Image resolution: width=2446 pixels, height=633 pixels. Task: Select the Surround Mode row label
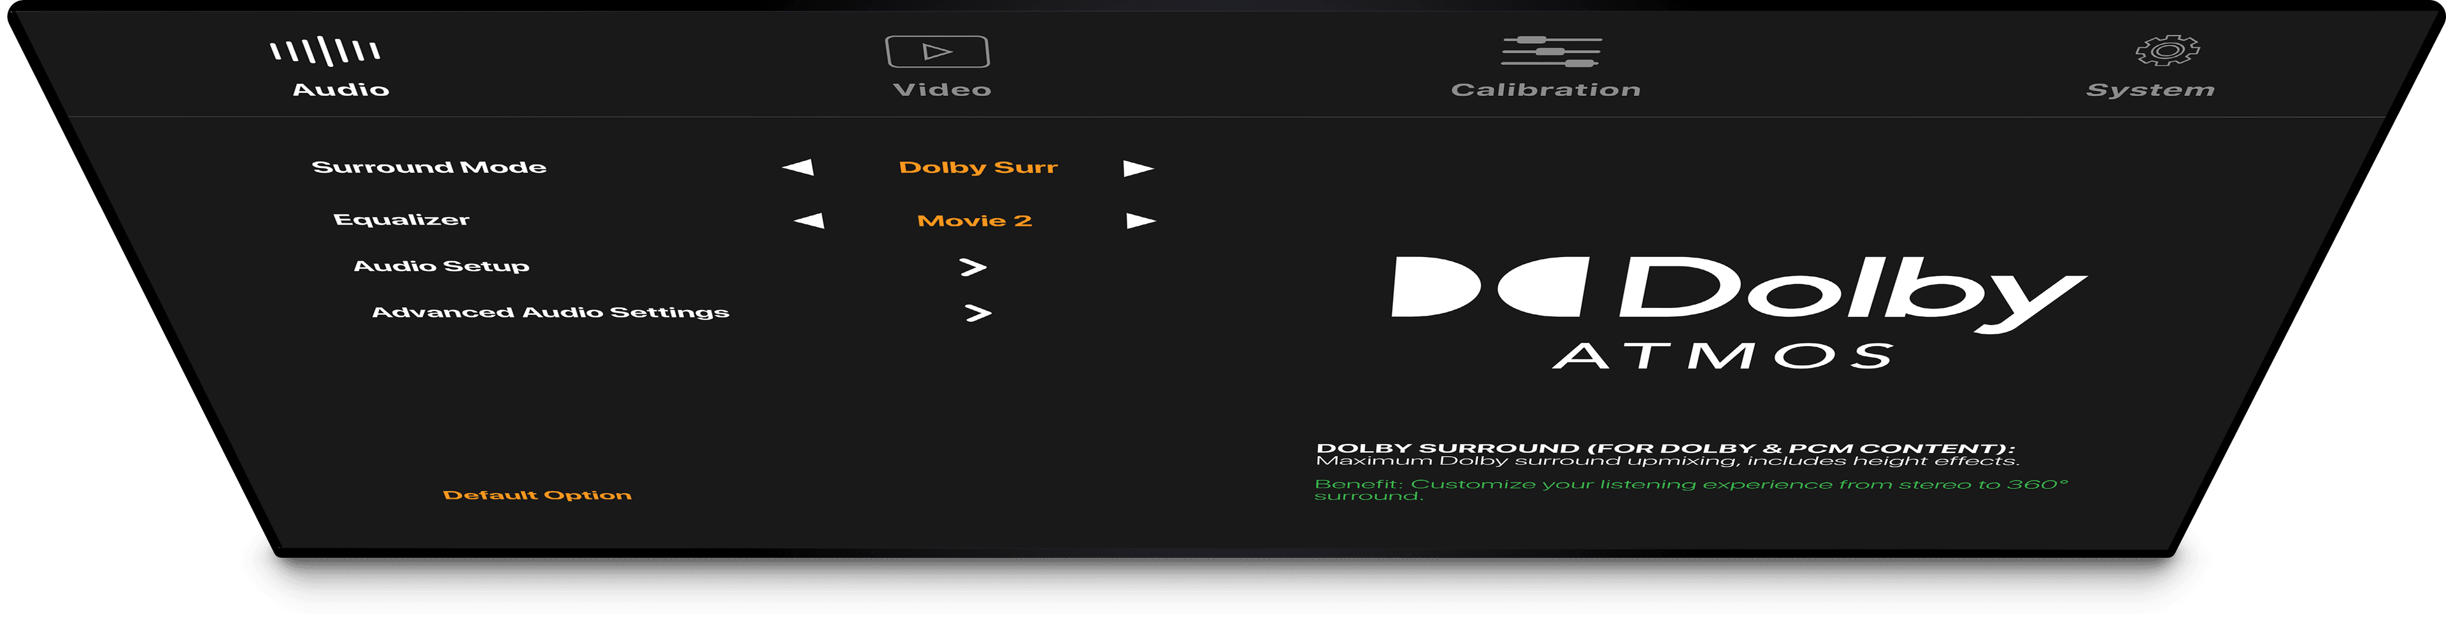coord(429,167)
